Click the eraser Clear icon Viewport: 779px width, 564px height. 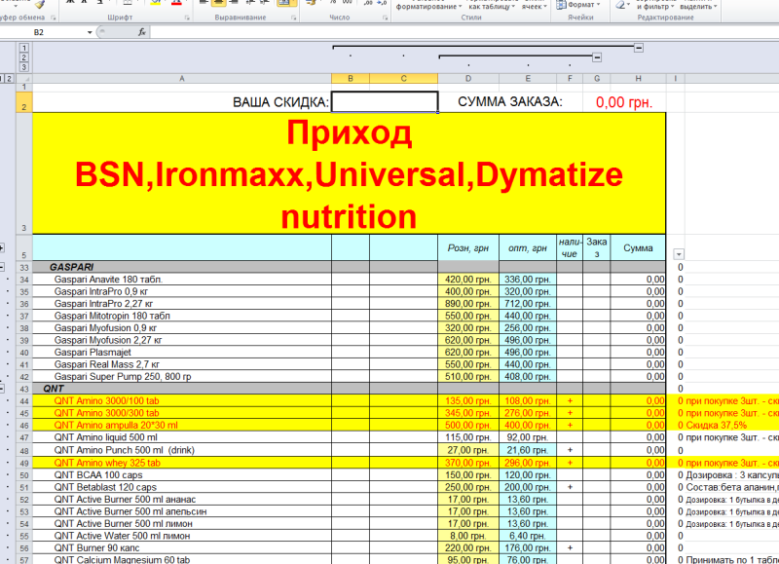click(x=621, y=5)
